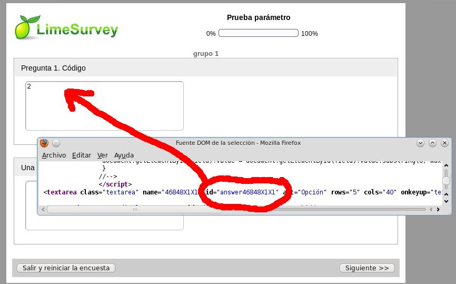Maximize the Fuente DOM window
The width and height of the screenshot is (456, 284).
[432, 143]
